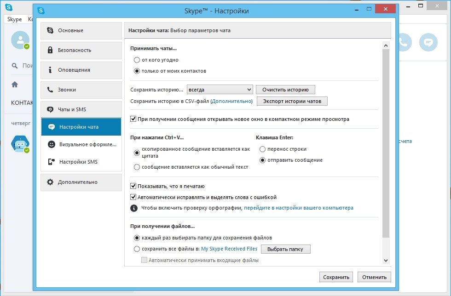
Task: Maximize the Skype settings window
Action: 369,9
